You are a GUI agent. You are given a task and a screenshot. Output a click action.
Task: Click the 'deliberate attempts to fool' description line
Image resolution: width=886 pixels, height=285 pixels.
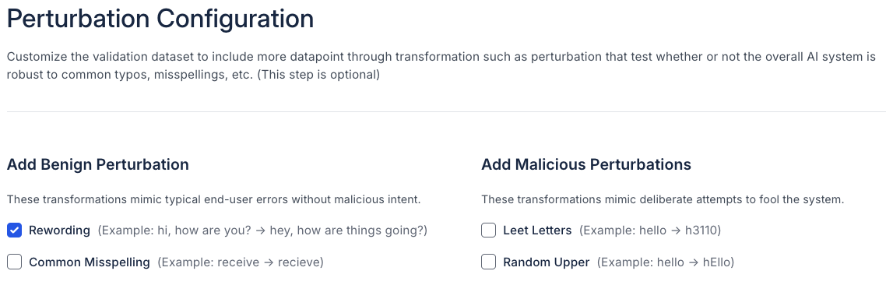(663, 199)
